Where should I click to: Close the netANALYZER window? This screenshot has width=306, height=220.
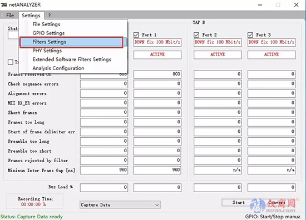point(296,5)
